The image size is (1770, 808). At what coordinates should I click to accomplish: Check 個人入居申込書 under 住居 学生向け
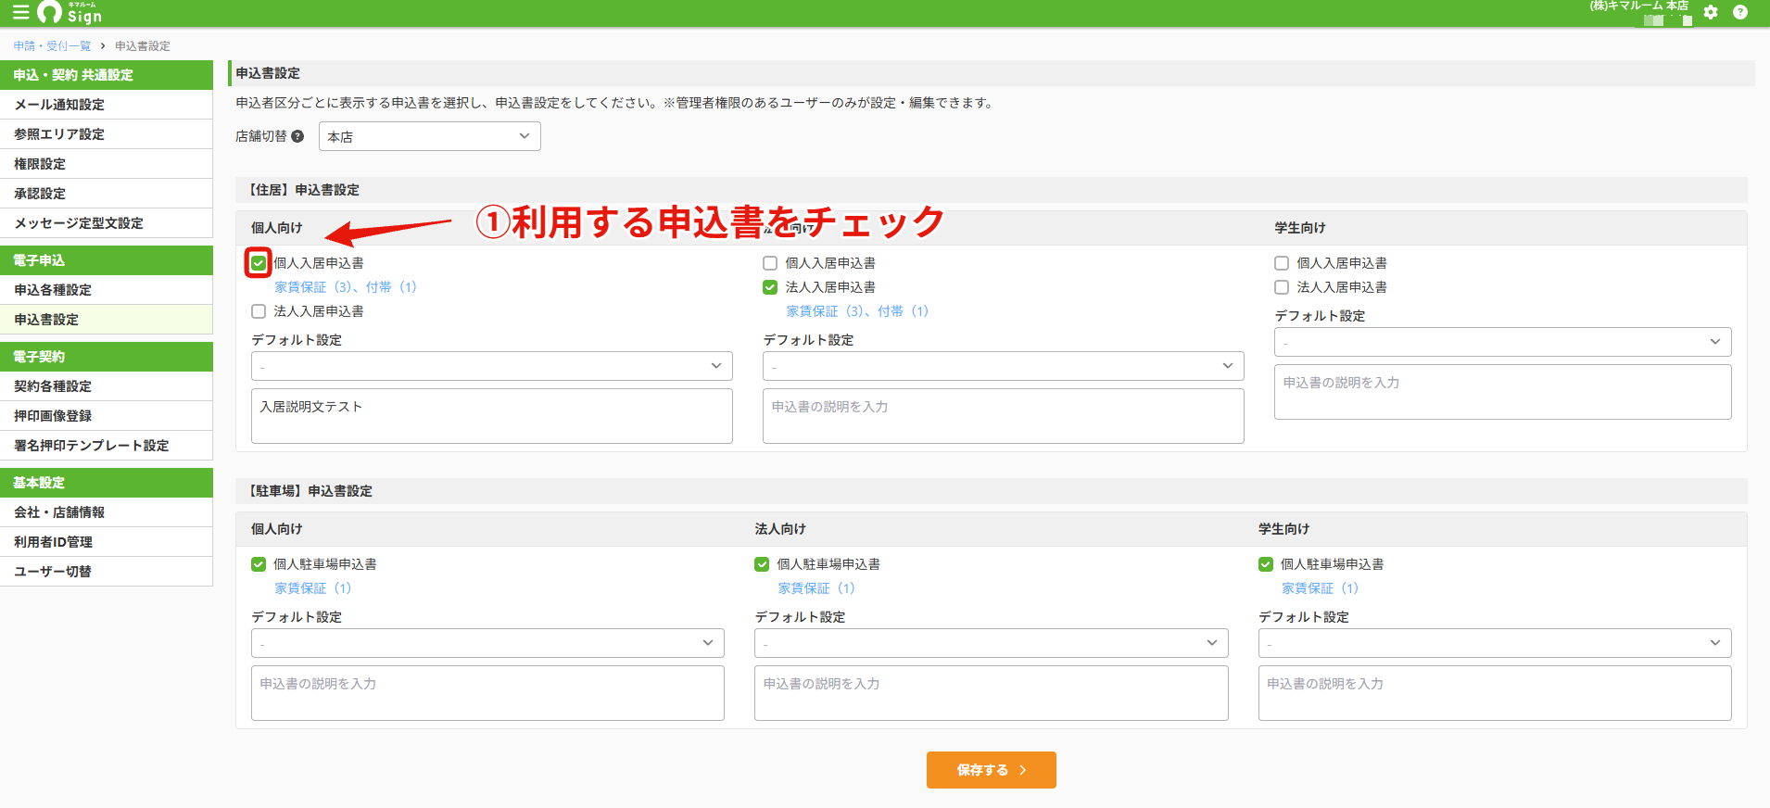pos(1282,263)
